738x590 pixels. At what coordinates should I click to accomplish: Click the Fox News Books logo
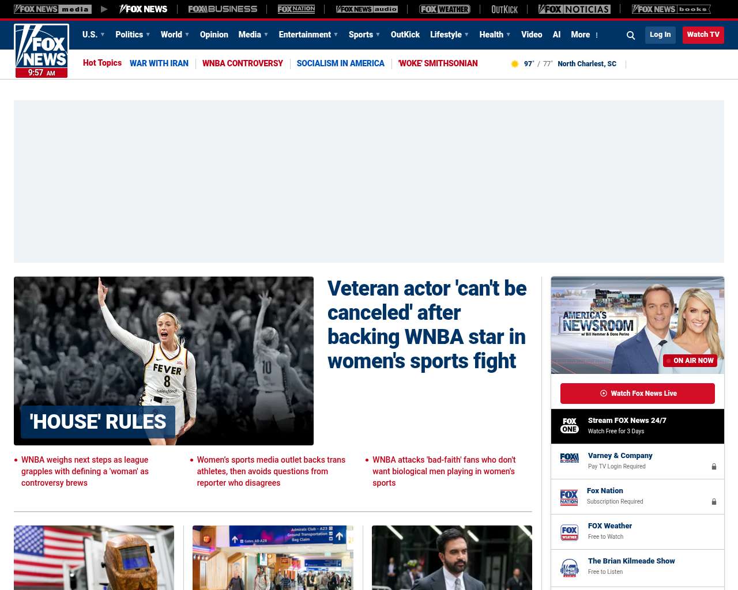tap(671, 9)
